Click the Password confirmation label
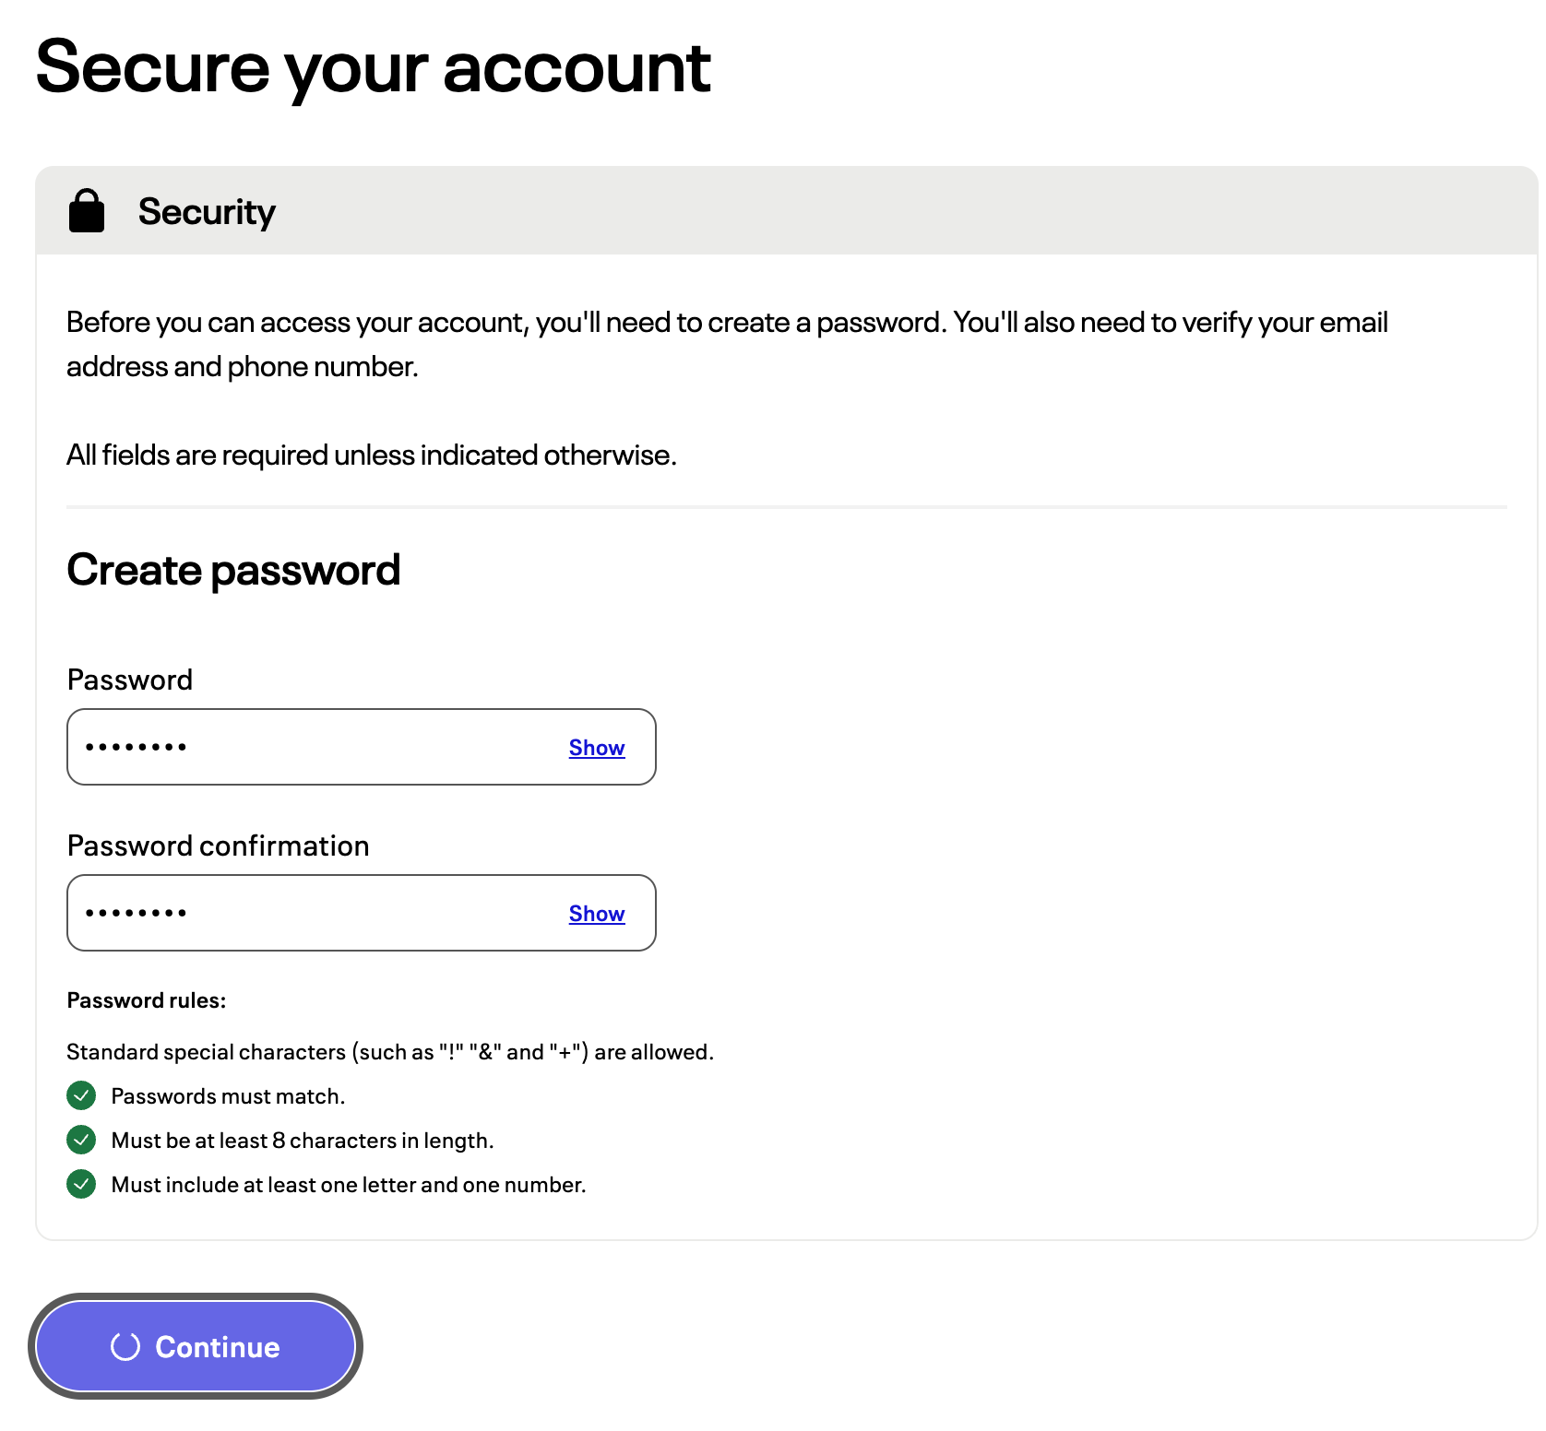Viewport: 1546px width, 1431px height. point(219,846)
